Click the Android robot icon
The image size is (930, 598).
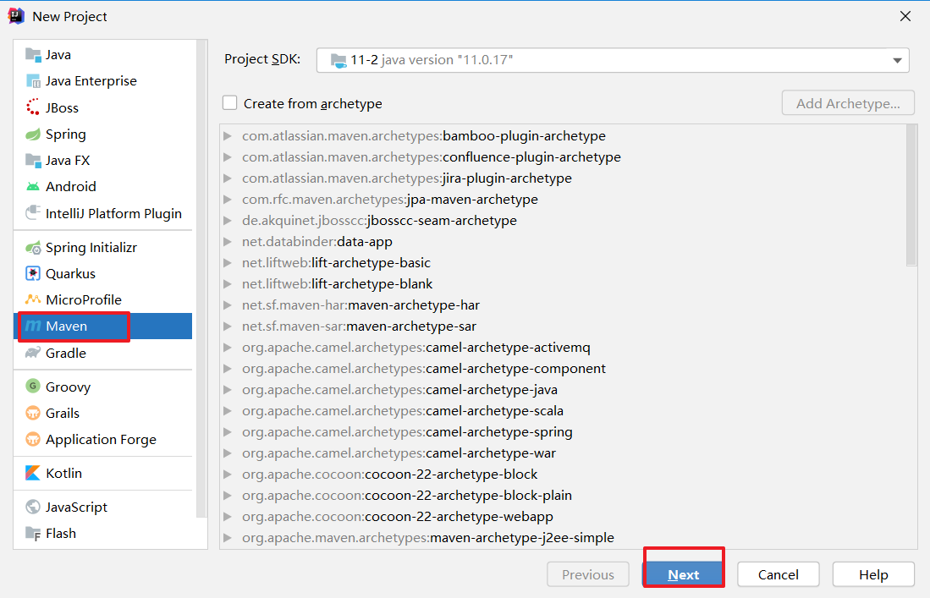click(x=33, y=187)
